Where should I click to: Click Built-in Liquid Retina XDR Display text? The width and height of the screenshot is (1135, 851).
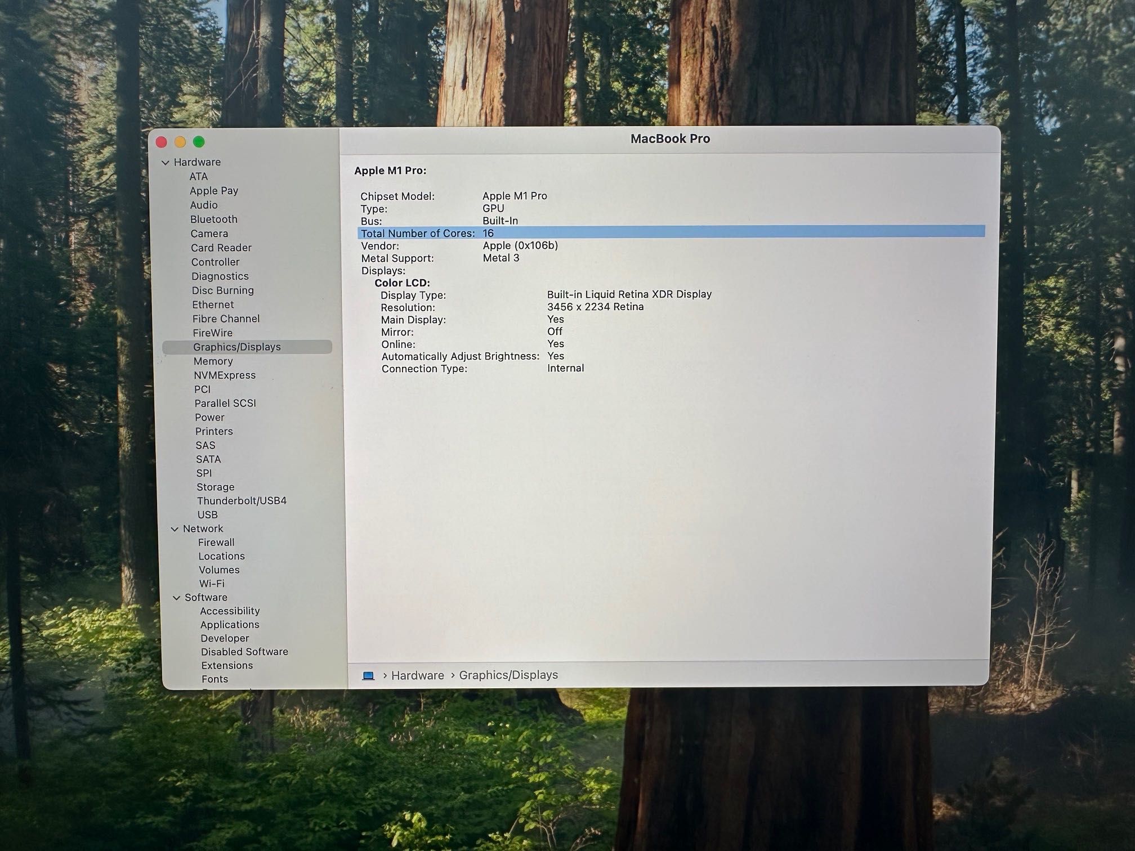click(x=629, y=294)
